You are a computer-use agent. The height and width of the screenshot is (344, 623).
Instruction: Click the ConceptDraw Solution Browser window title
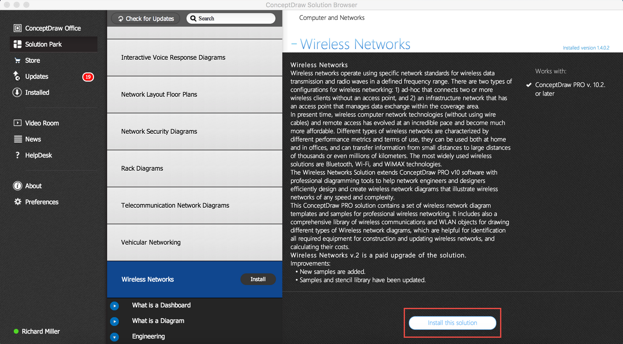[x=311, y=5]
